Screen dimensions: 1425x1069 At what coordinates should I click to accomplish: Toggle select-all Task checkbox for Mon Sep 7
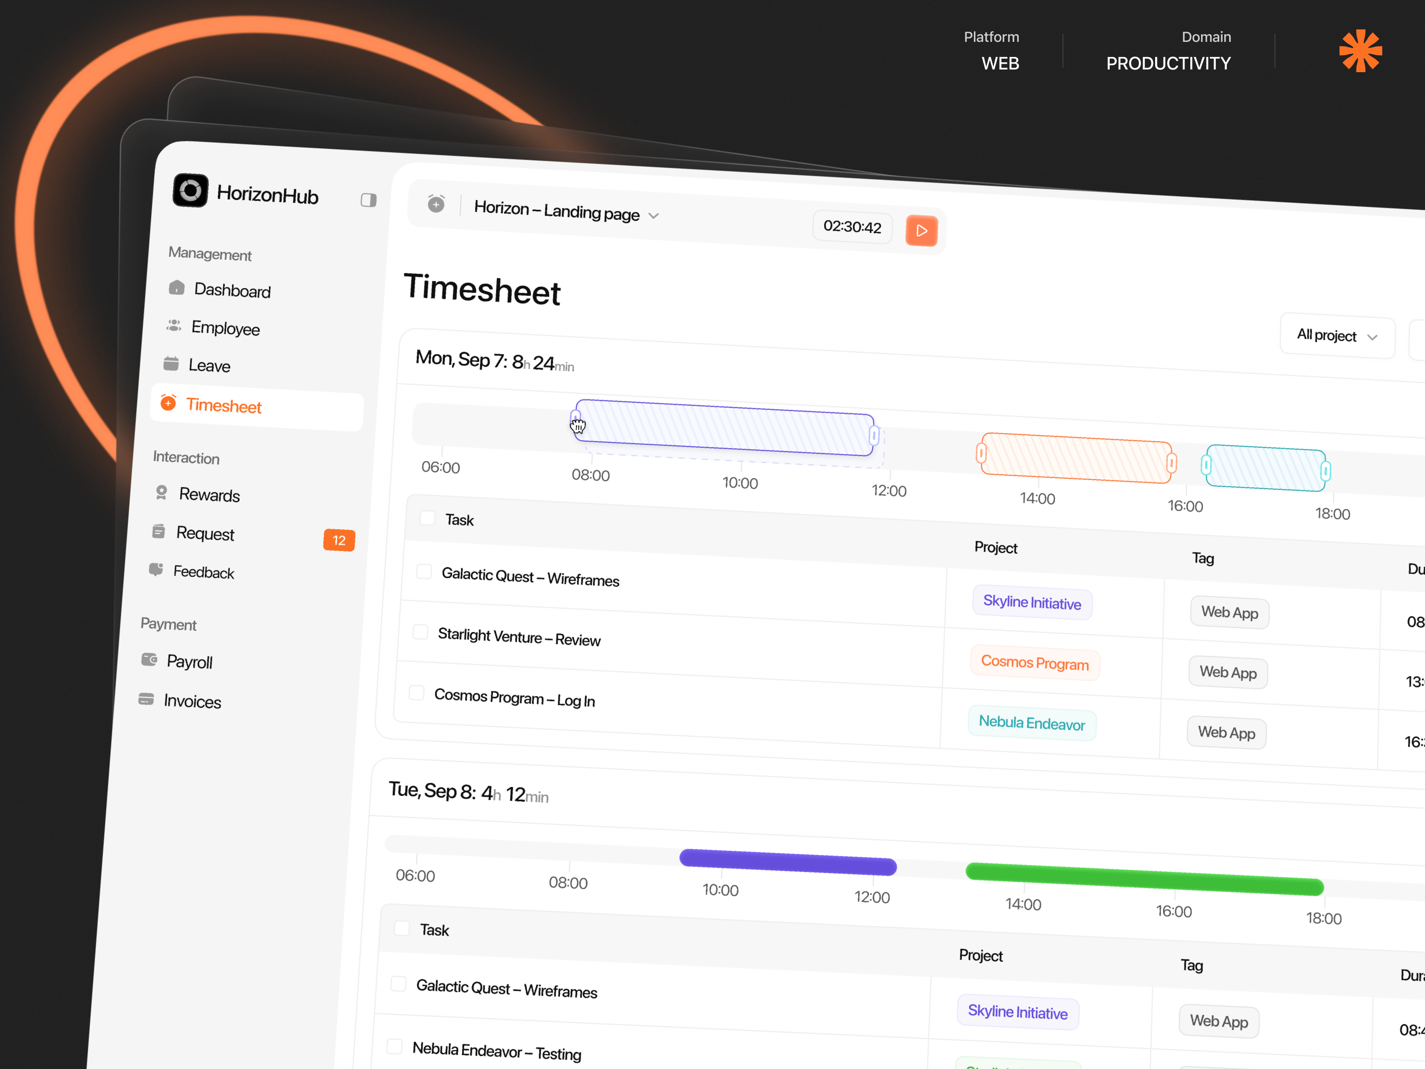pyautogui.click(x=427, y=518)
